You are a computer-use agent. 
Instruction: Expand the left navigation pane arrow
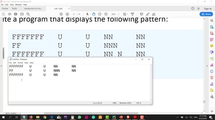(x=1, y=66)
